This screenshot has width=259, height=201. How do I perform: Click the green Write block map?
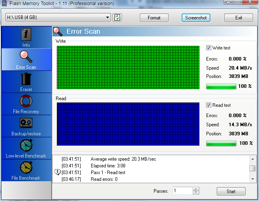point(128,68)
